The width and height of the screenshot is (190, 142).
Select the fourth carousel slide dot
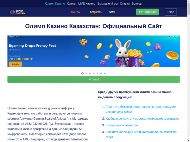[94, 73]
